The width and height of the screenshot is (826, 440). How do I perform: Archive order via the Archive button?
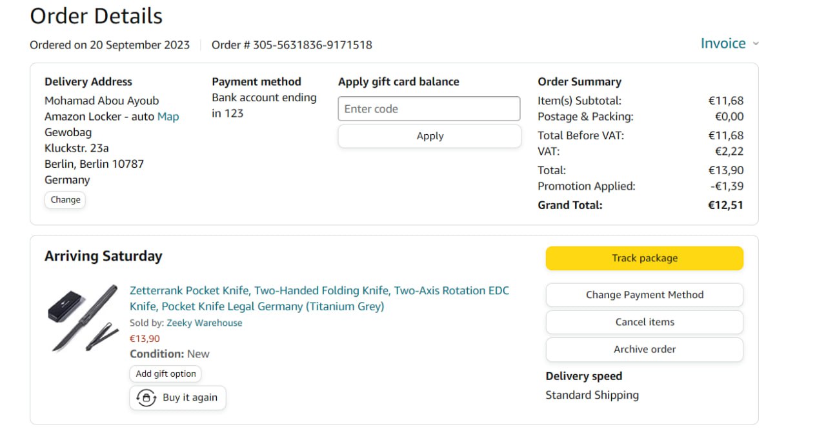[644, 349]
